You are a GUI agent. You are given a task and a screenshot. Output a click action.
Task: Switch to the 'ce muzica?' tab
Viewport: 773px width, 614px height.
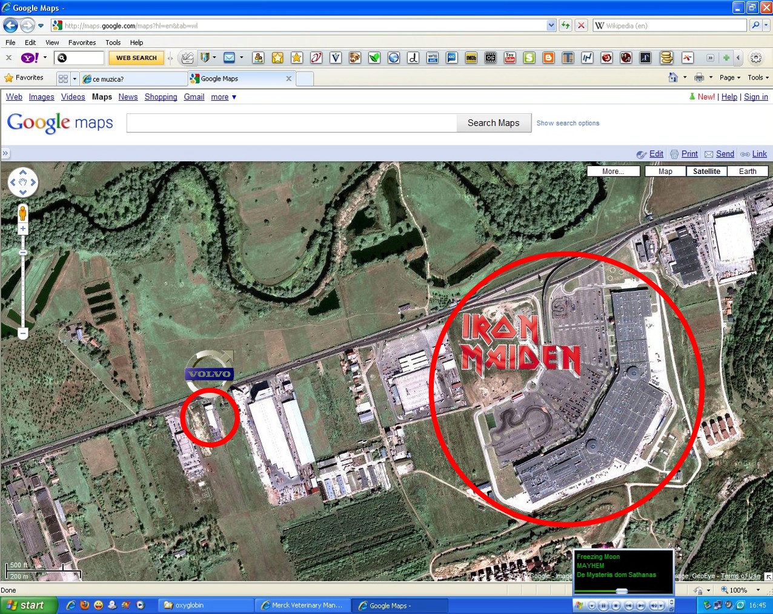click(x=133, y=79)
